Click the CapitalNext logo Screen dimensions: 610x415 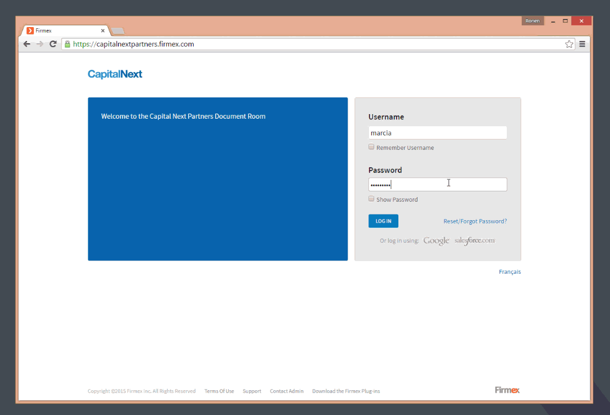point(115,74)
